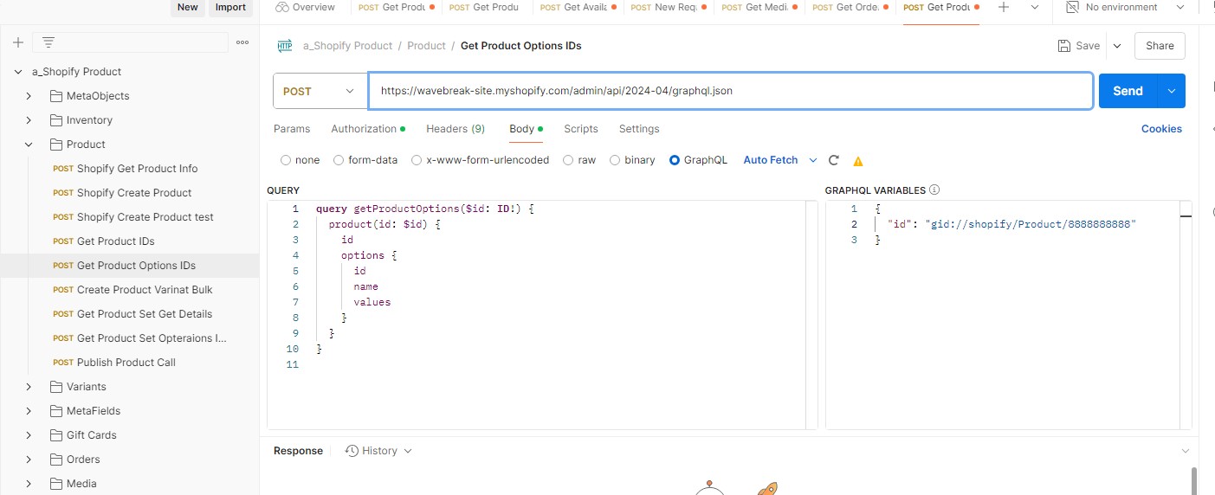Switch to the Authorization tab
The width and height of the screenshot is (1215, 495).
click(368, 129)
